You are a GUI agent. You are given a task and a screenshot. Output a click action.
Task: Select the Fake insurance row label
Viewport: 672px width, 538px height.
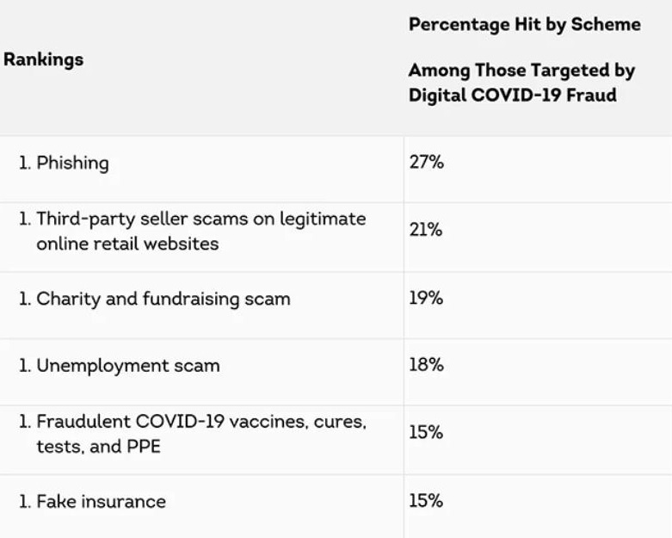coord(101,501)
